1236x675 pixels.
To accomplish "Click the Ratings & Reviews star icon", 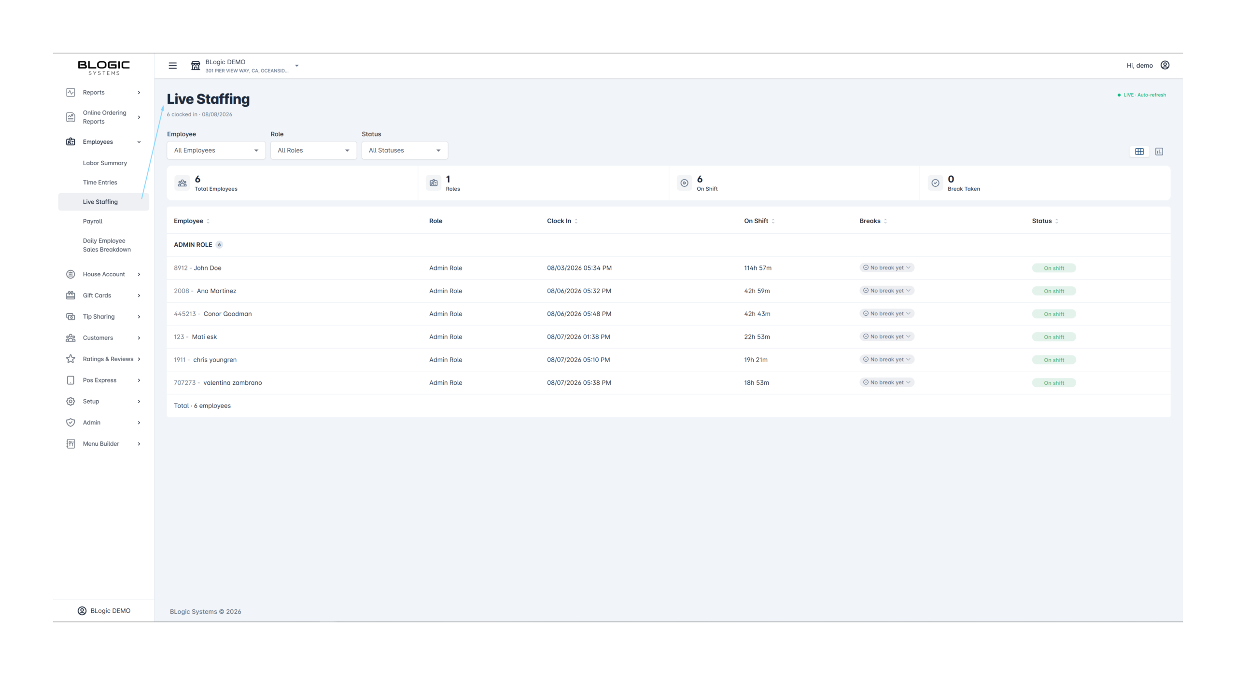I will [x=70, y=359].
